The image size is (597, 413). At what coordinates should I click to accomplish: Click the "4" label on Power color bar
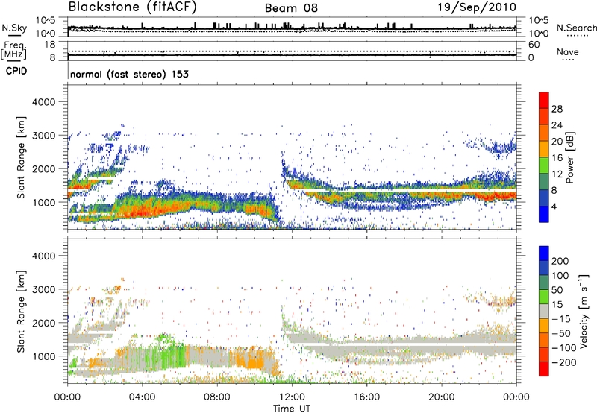(x=554, y=207)
